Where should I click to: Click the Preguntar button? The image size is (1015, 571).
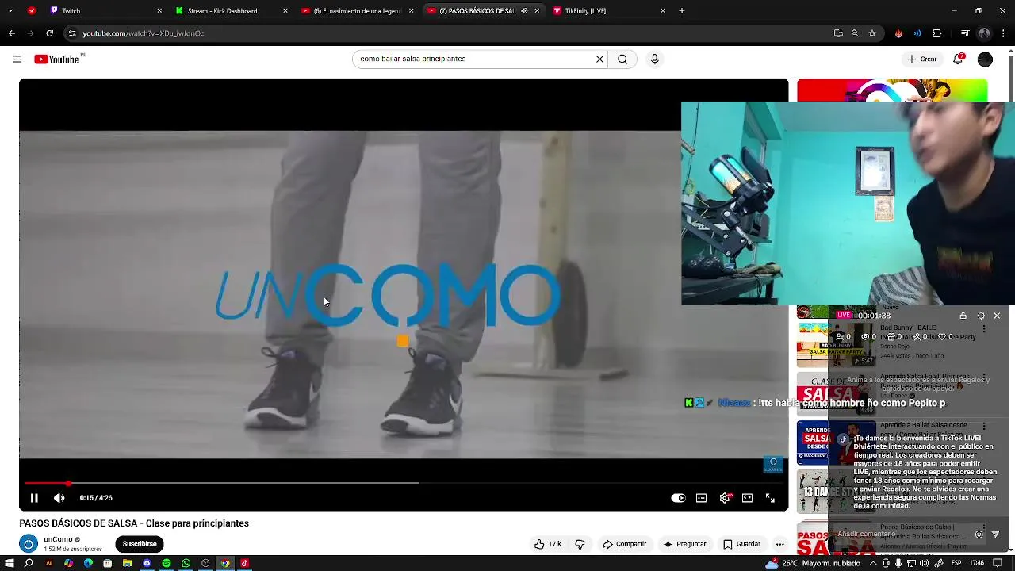click(684, 544)
